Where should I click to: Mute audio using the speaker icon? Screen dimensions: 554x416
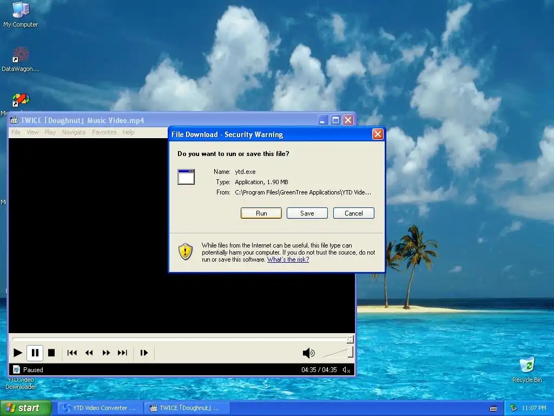click(x=308, y=353)
